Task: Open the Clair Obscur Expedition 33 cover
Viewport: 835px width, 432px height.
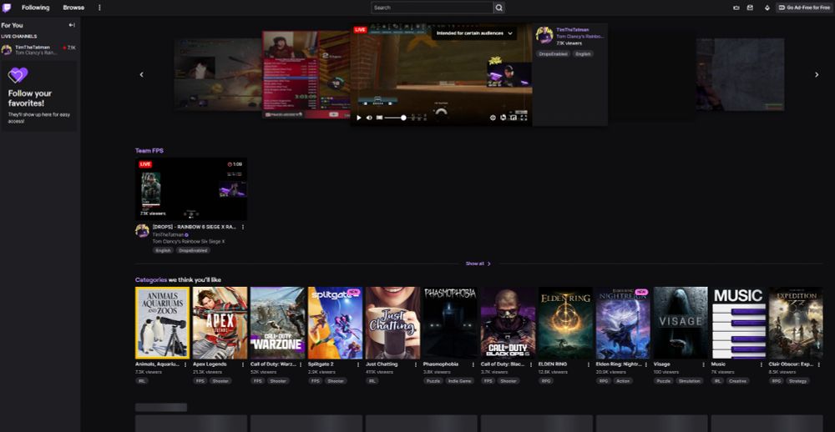Action: (x=796, y=323)
